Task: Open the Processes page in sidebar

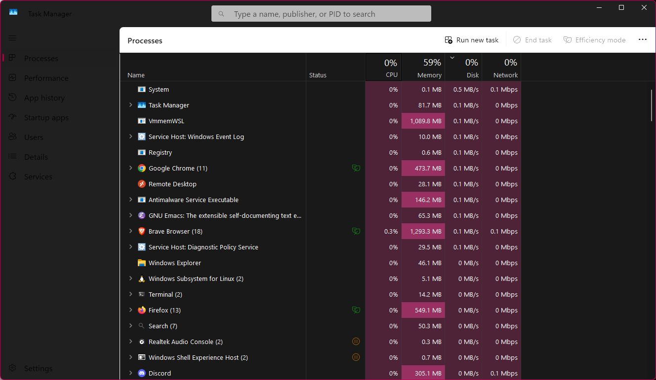Action: click(x=60, y=58)
